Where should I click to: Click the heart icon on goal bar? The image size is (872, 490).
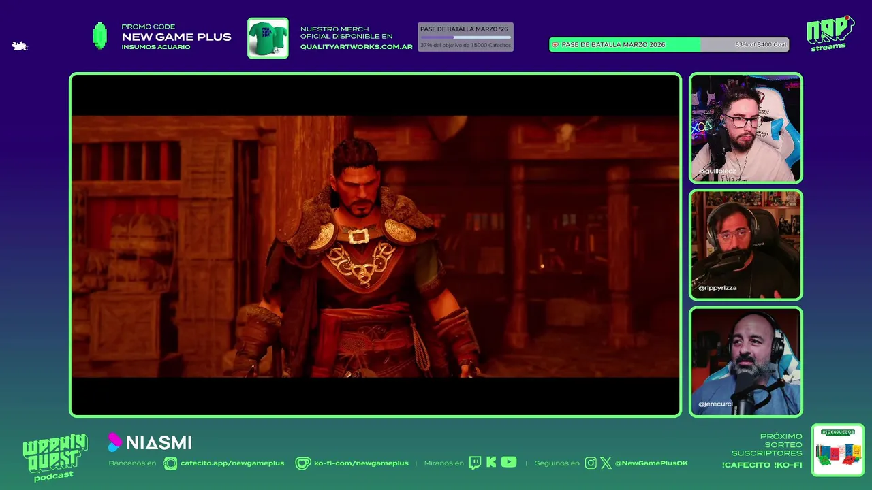click(555, 44)
